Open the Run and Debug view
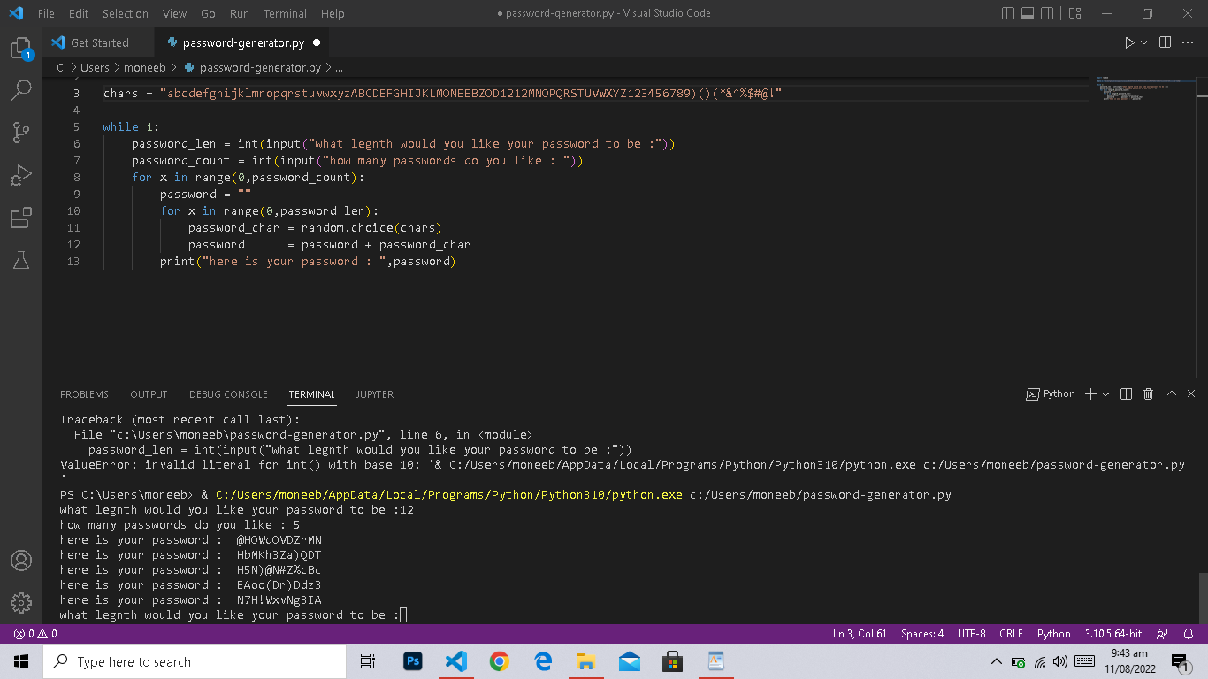Screen dimensions: 1208x679 click(x=21, y=175)
